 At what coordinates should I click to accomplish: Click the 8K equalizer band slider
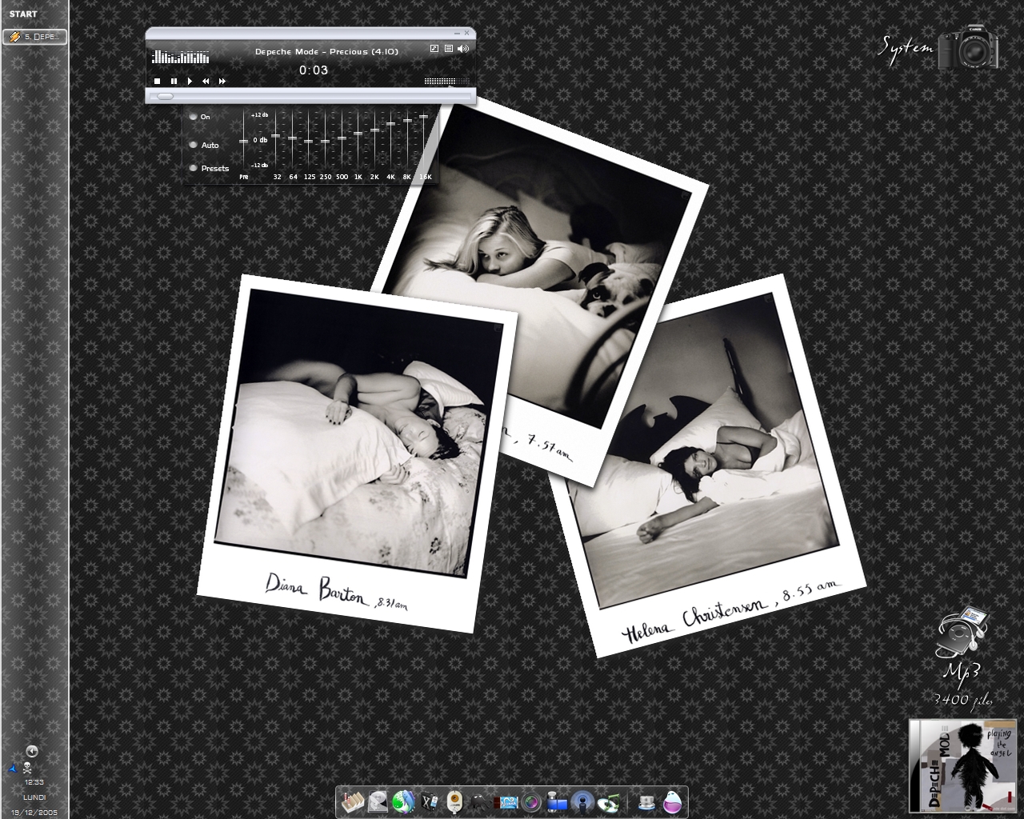407,121
